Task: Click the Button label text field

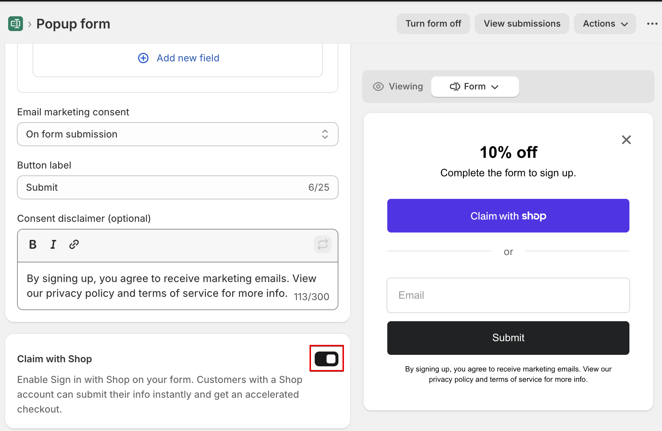Action: click(163, 187)
